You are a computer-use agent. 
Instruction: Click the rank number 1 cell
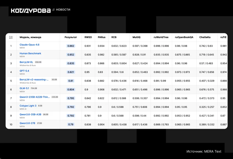[x=11, y=46]
